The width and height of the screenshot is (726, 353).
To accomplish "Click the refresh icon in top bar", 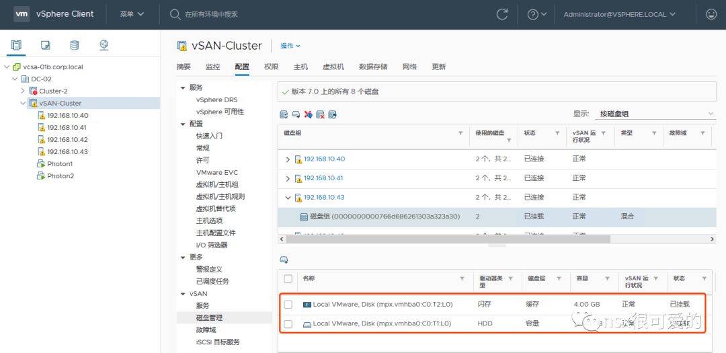I will (501, 14).
